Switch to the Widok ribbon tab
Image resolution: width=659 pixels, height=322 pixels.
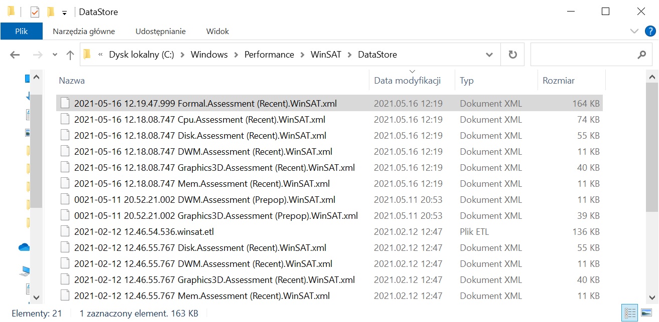(217, 31)
